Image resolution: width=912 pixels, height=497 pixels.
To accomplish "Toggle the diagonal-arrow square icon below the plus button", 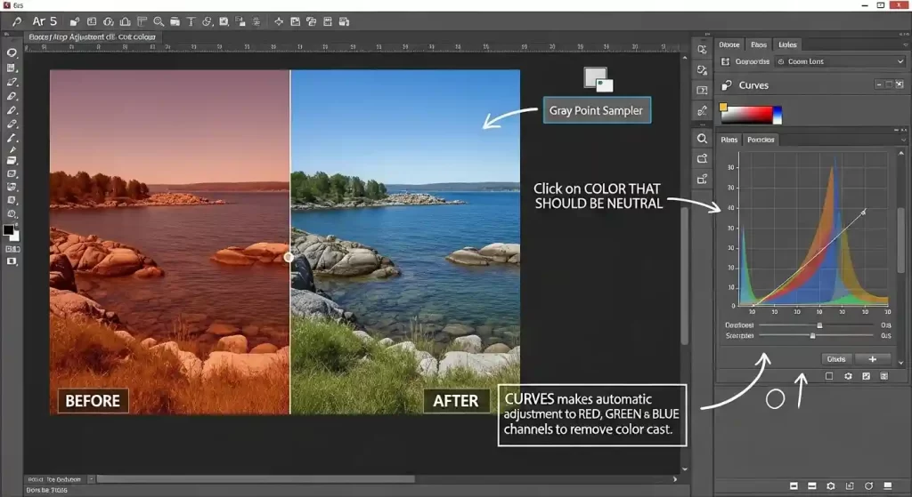I will (866, 376).
